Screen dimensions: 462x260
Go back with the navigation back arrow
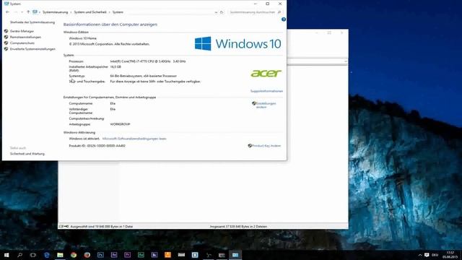[8, 12]
